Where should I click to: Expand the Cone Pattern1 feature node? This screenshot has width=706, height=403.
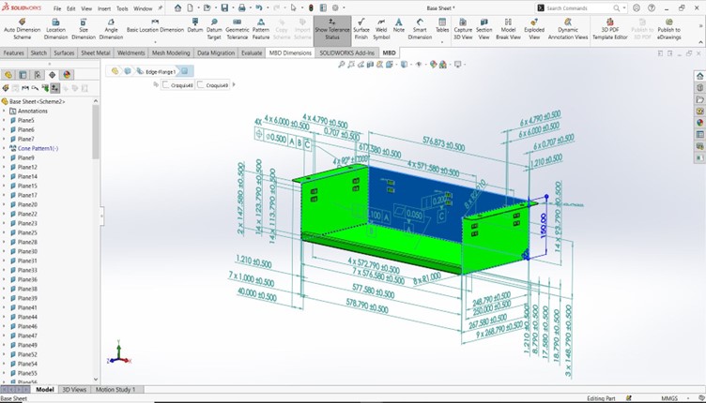point(4,148)
